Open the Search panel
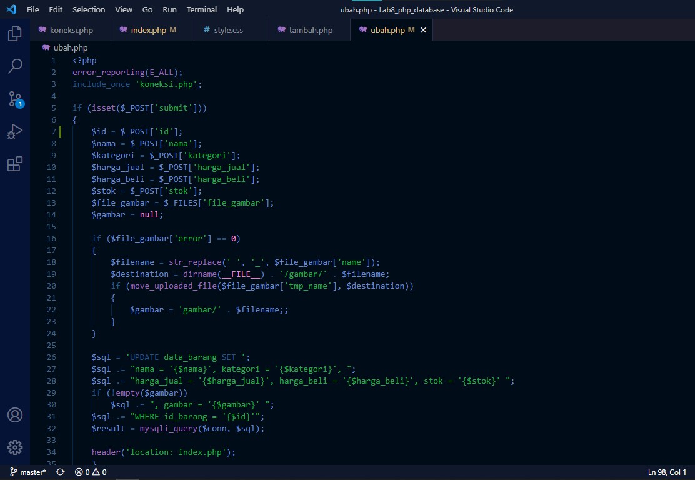Image resolution: width=695 pixels, height=480 pixels. 14,66
